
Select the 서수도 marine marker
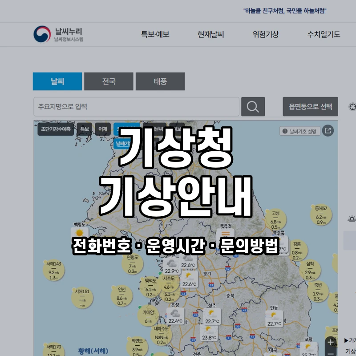tap(169, 283)
